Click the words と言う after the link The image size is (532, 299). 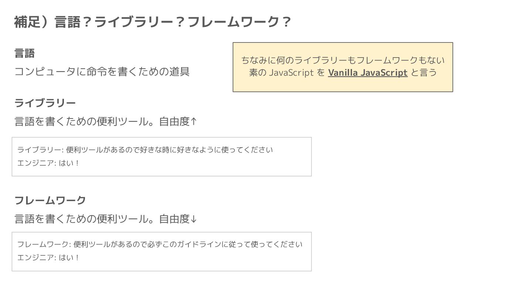[424, 73]
